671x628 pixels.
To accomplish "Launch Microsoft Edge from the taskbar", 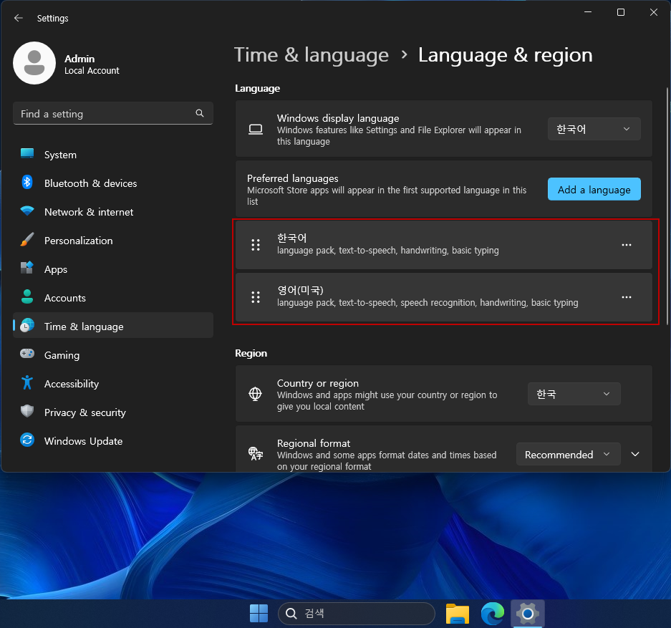I will (493, 614).
